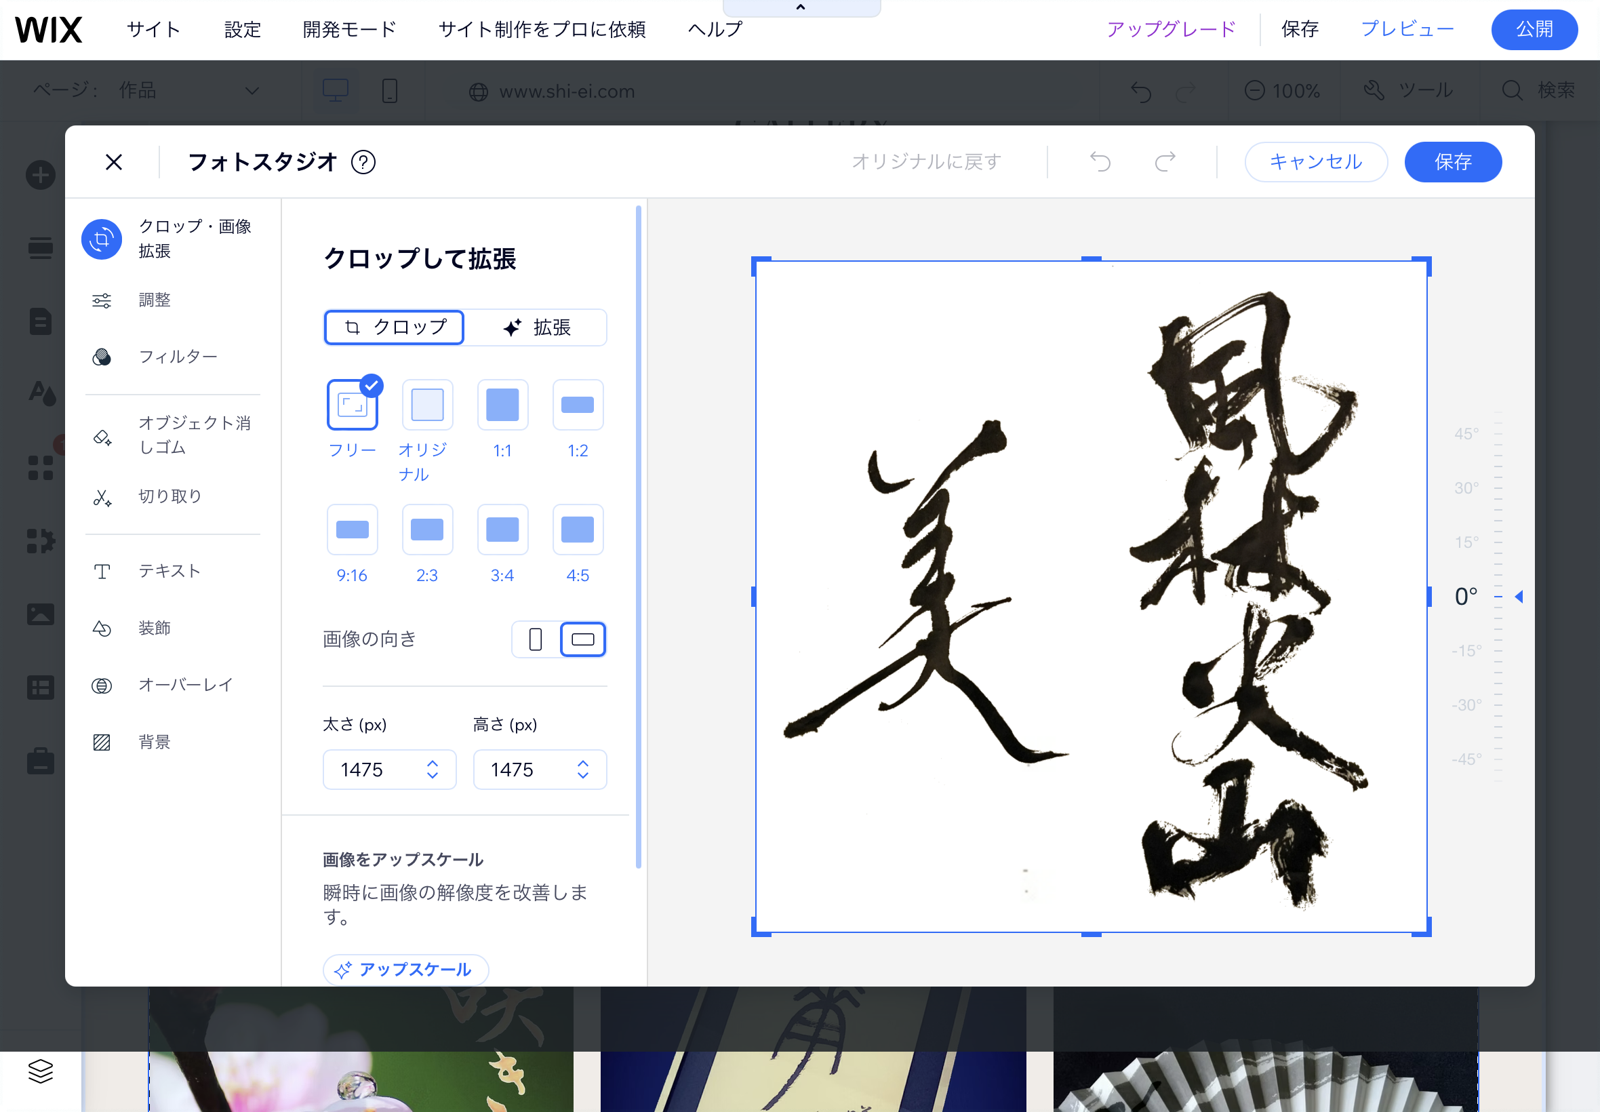Open the Background (背景) tool
The image size is (1600, 1112).
point(154,742)
